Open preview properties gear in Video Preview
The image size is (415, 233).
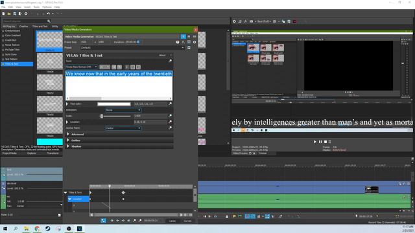point(234,21)
